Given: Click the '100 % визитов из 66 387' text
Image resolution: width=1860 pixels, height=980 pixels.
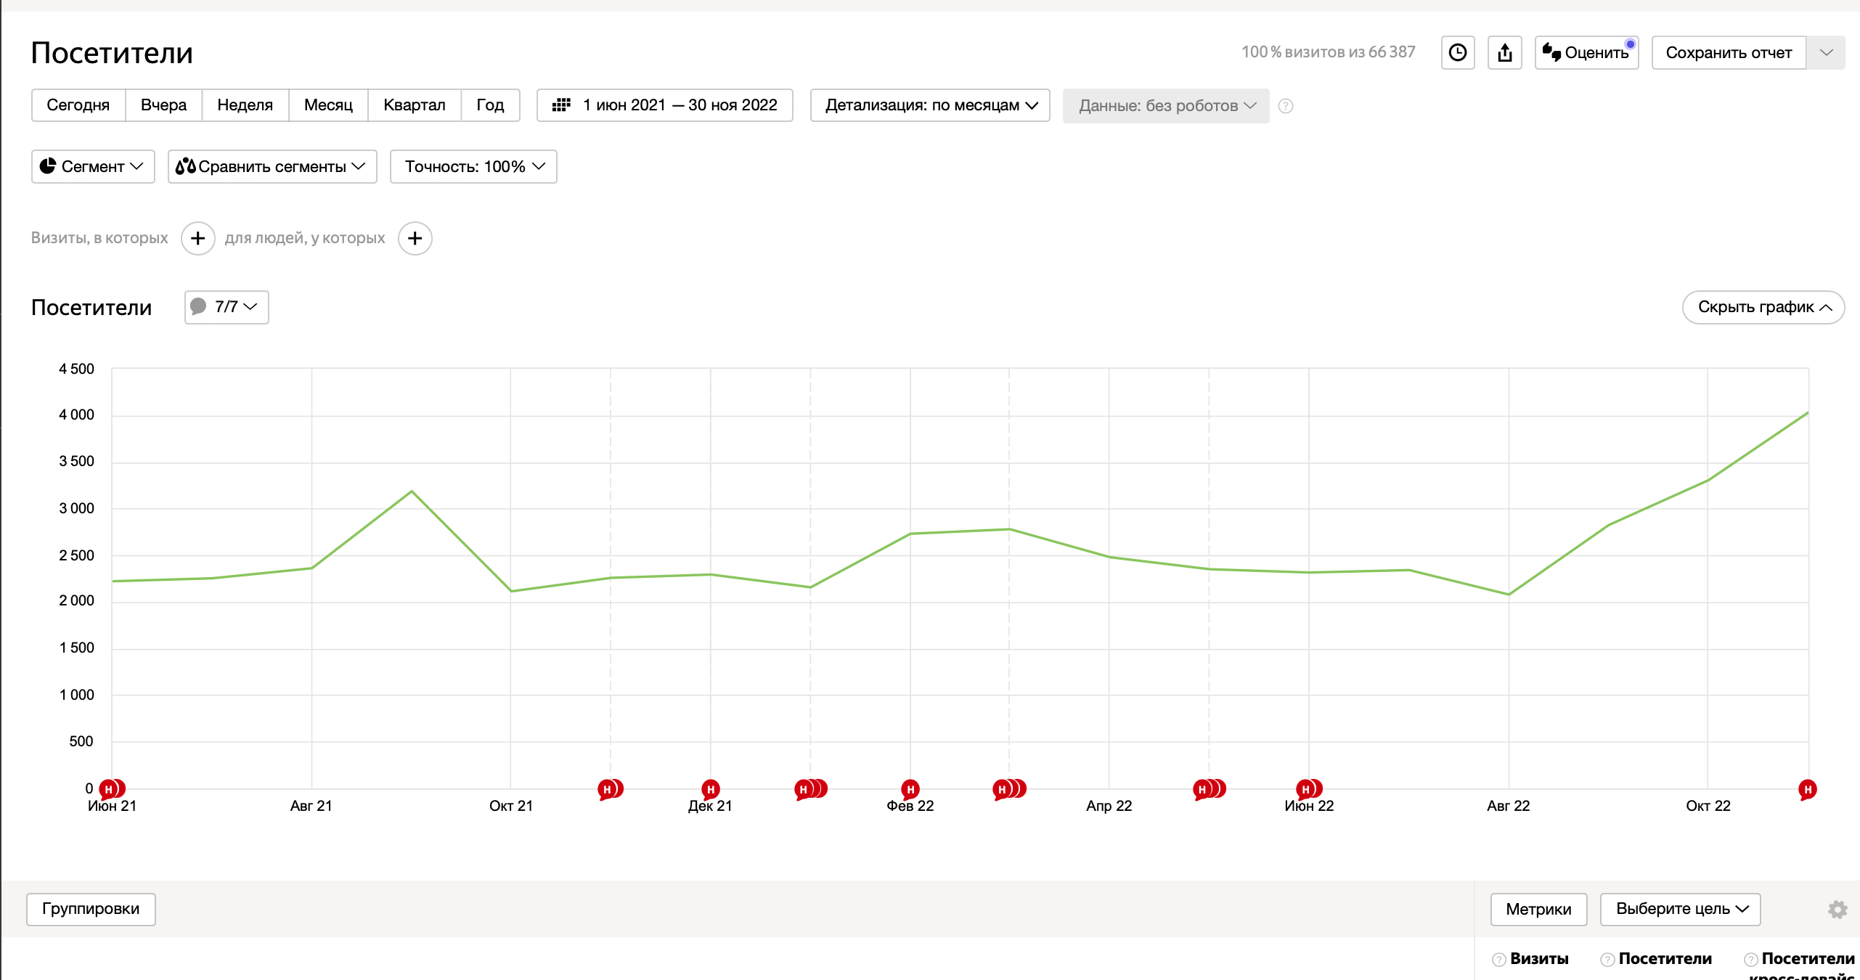Looking at the screenshot, I should (1328, 52).
